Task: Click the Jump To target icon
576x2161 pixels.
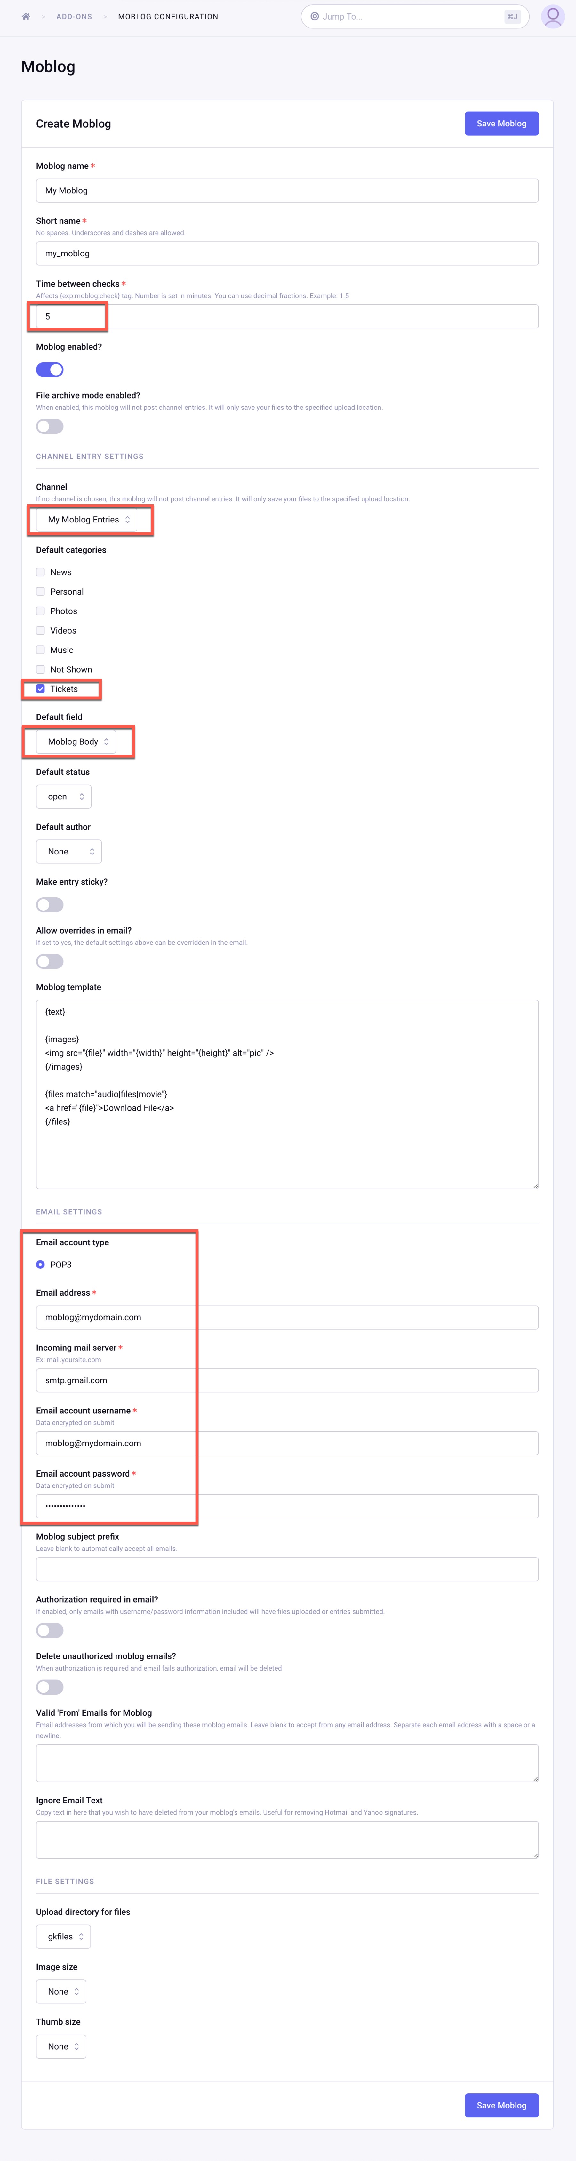Action: (x=315, y=17)
